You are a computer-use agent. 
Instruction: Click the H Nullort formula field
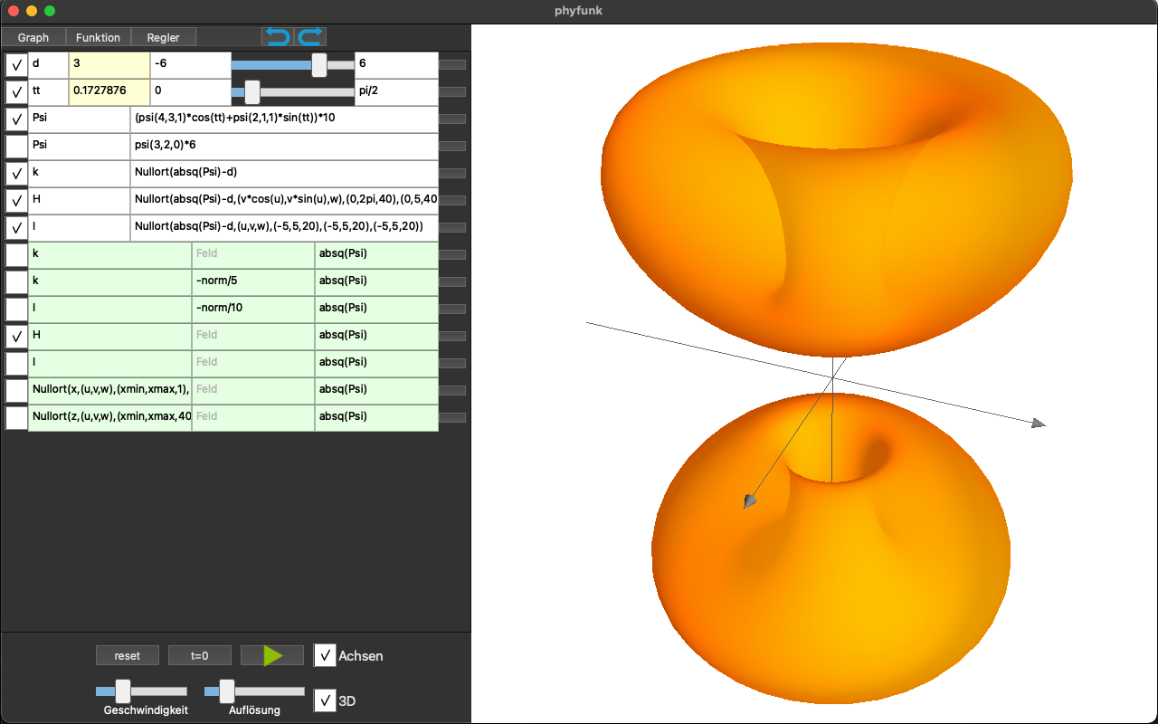tap(284, 201)
